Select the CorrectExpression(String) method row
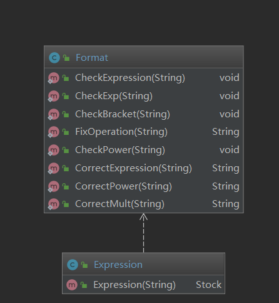 click(x=144, y=168)
